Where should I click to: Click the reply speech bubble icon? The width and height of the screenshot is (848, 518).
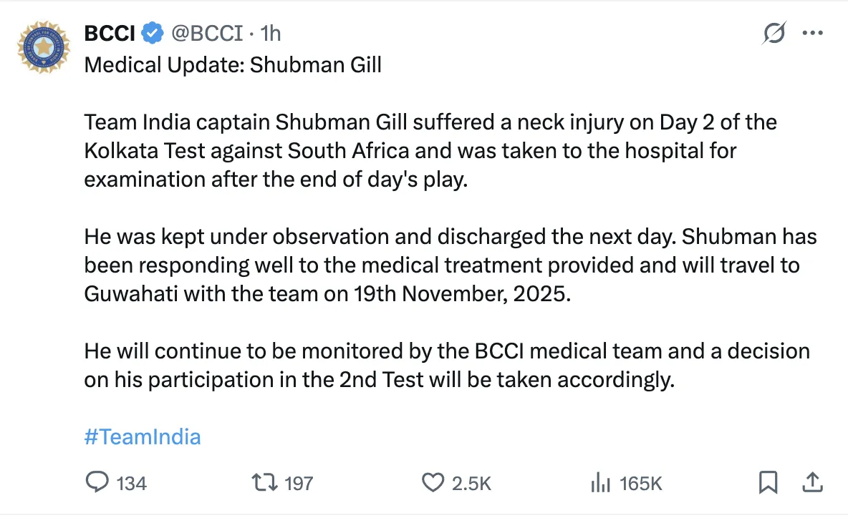tap(97, 483)
